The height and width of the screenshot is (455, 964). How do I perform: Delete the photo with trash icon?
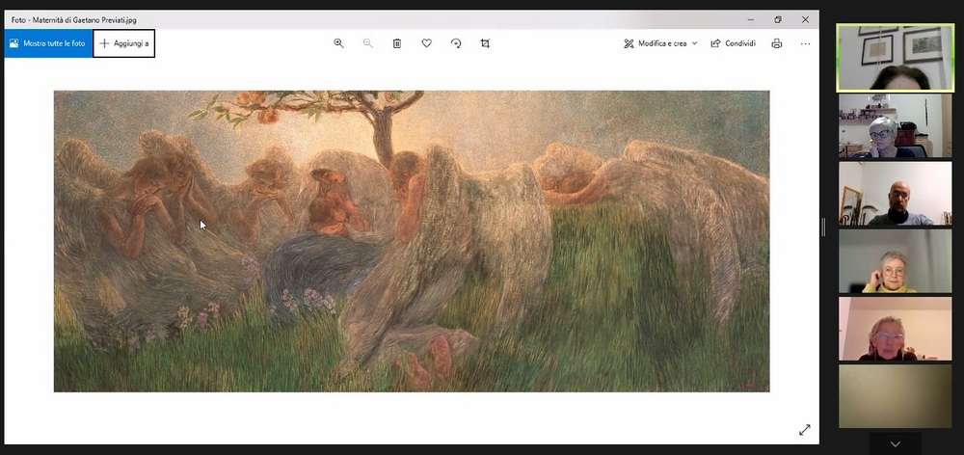coord(397,43)
